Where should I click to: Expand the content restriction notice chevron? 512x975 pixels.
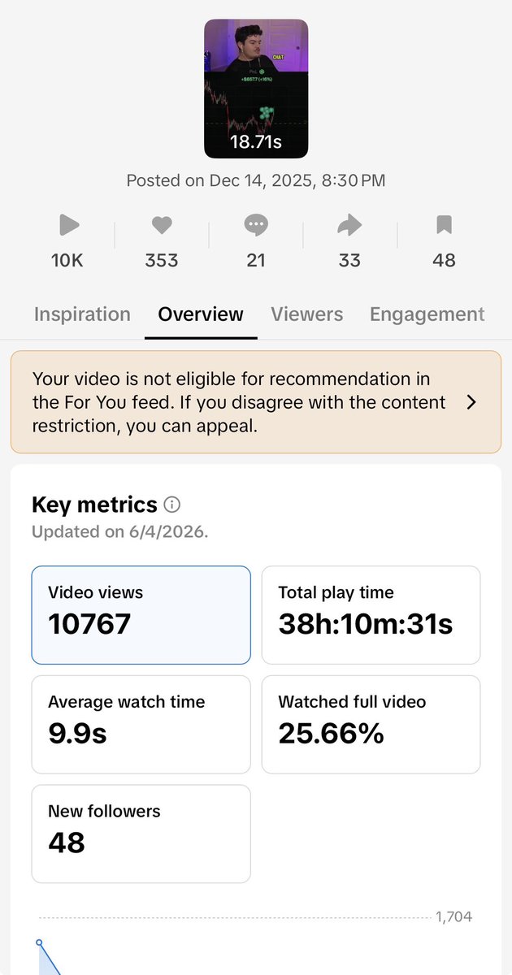point(471,402)
